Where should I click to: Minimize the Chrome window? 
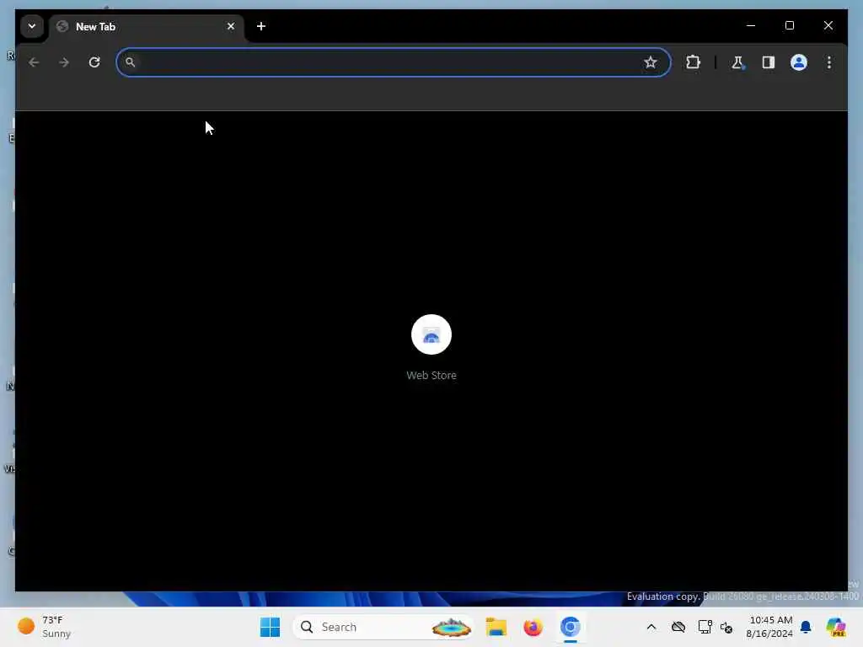coord(751,25)
